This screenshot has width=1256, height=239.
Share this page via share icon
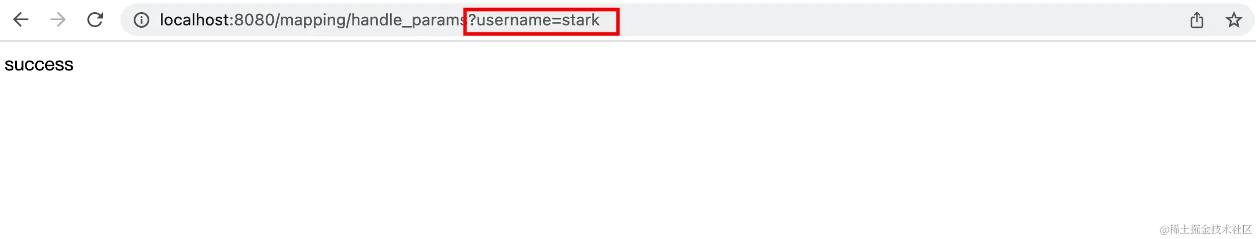coord(1197,20)
